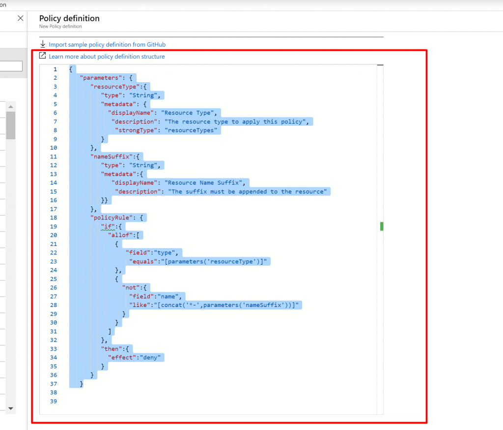Place cursor on empty line 39
Viewport: 503px width, 430px height.
point(196,401)
